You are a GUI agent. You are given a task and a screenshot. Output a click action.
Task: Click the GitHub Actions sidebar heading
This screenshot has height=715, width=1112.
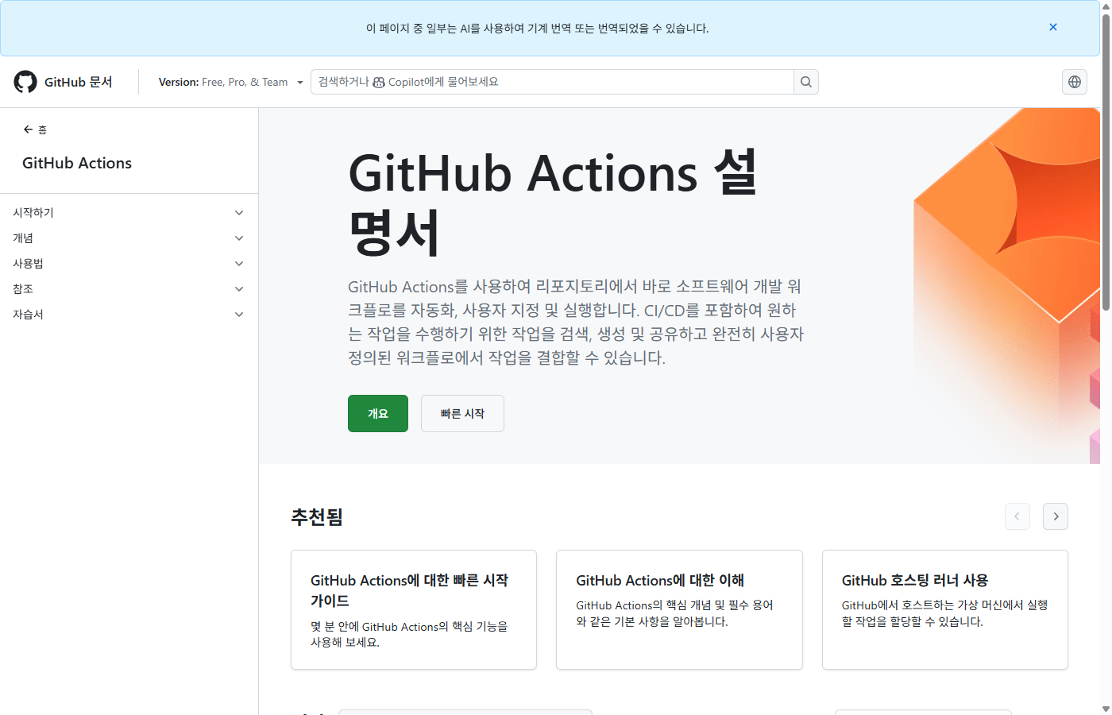coord(76,163)
